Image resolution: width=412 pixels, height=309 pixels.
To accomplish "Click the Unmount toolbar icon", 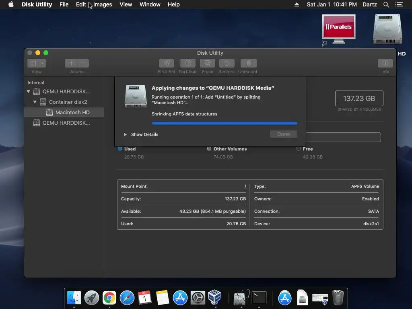I will (x=248, y=63).
